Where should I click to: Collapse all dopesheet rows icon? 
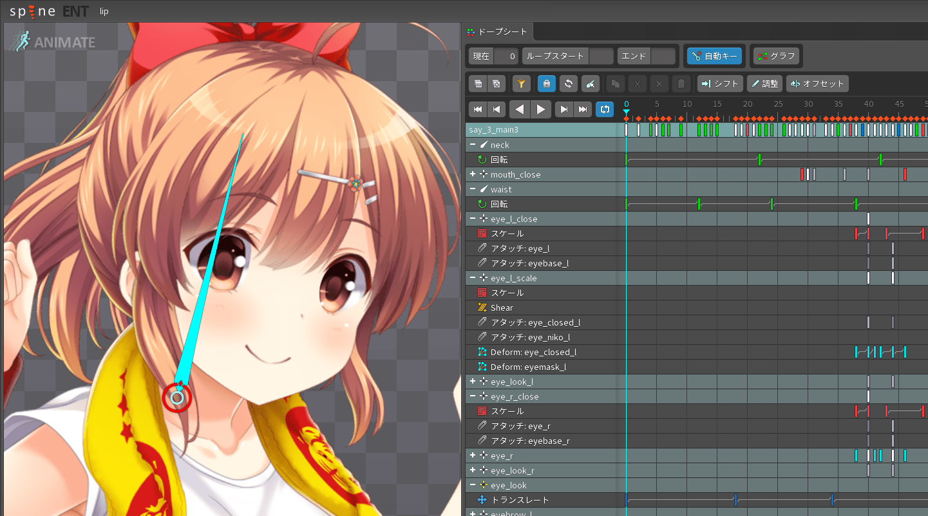[478, 84]
